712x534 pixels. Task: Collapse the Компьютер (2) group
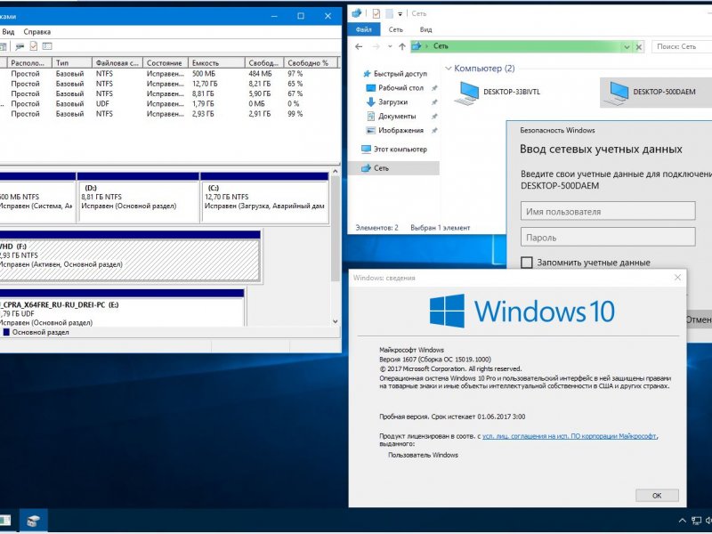pos(449,69)
